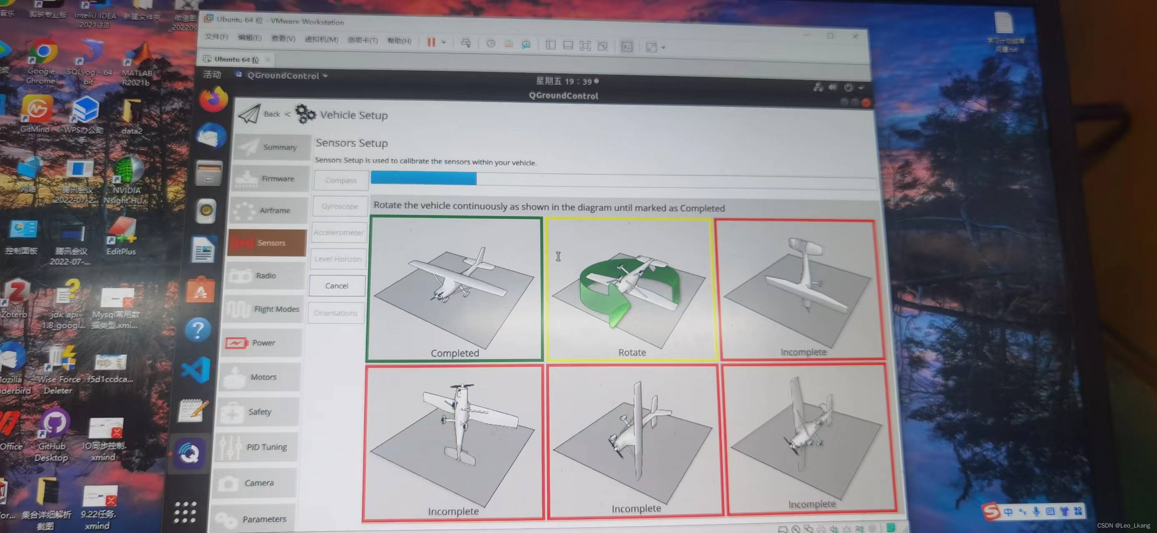1157x533 pixels.
Task: Open VMware stretch guest dropdown arrow
Action: tap(664, 47)
